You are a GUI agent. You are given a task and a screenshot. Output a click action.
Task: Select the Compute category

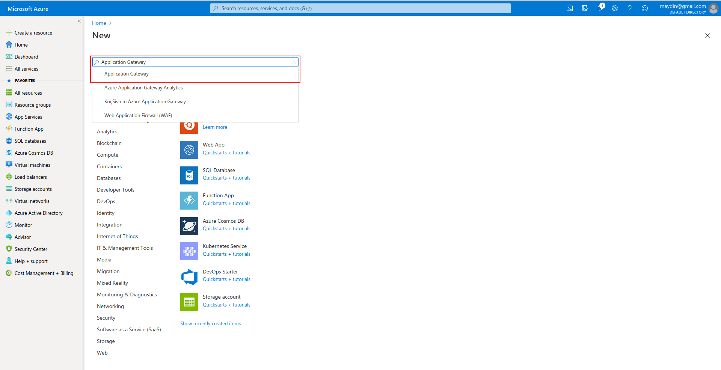[107, 155]
